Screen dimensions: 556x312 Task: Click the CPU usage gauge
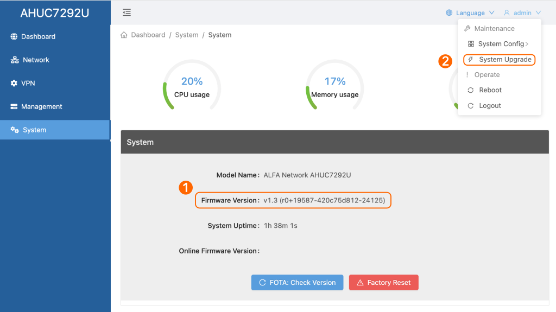coord(192,85)
